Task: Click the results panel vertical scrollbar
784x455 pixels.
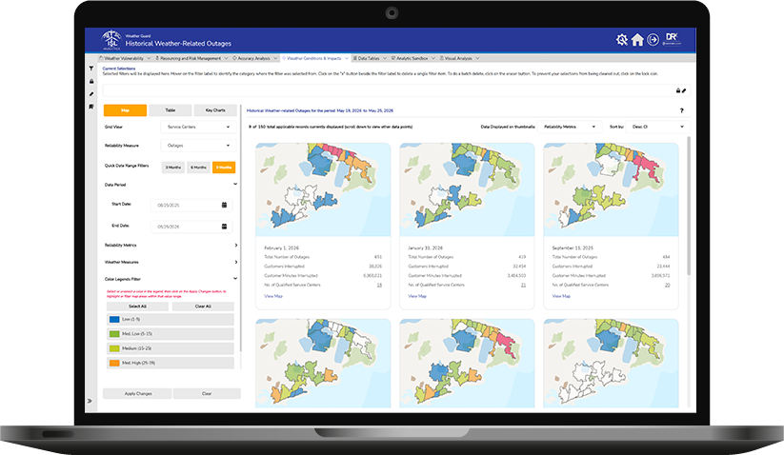Action: [689, 206]
